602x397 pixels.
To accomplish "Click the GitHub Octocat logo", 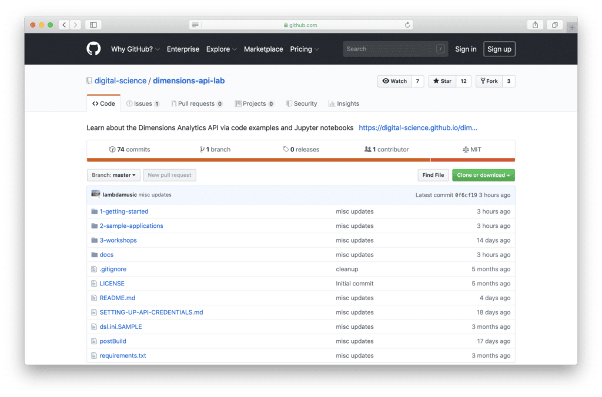I will tap(93, 49).
